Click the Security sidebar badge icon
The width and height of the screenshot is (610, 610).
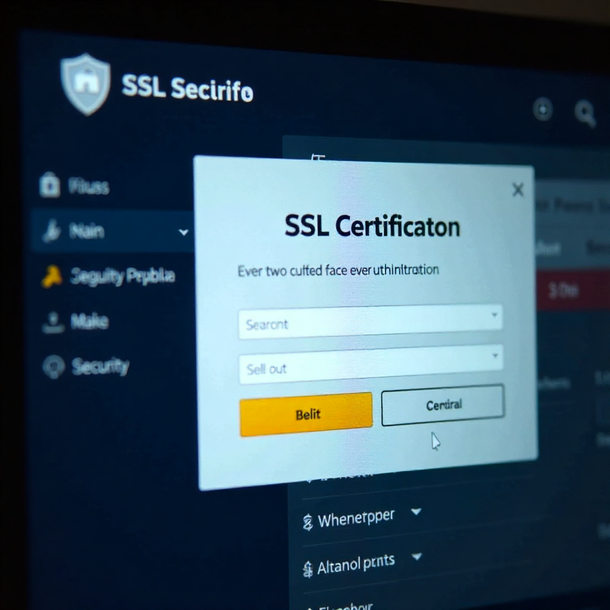(x=53, y=366)
